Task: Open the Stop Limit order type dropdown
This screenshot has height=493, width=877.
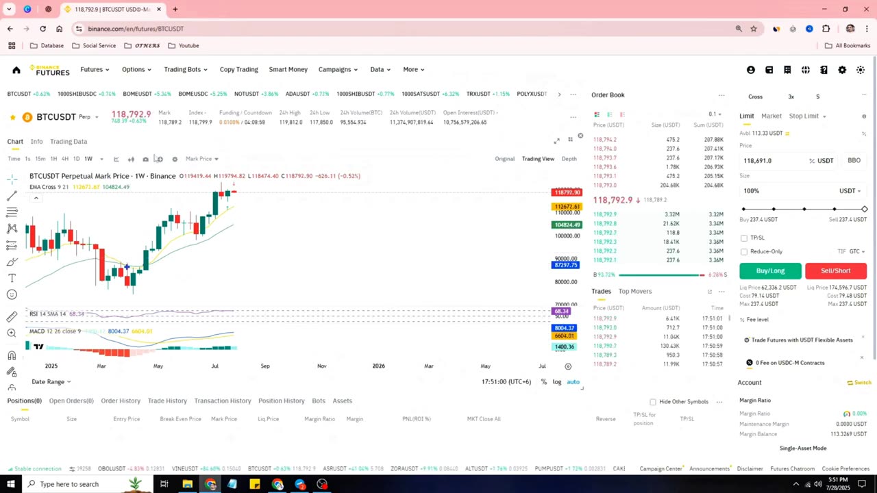Action: pos(807,116)
